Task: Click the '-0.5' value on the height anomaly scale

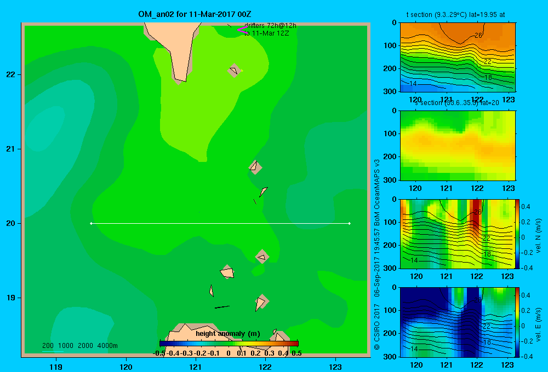Action: point(159,353)
